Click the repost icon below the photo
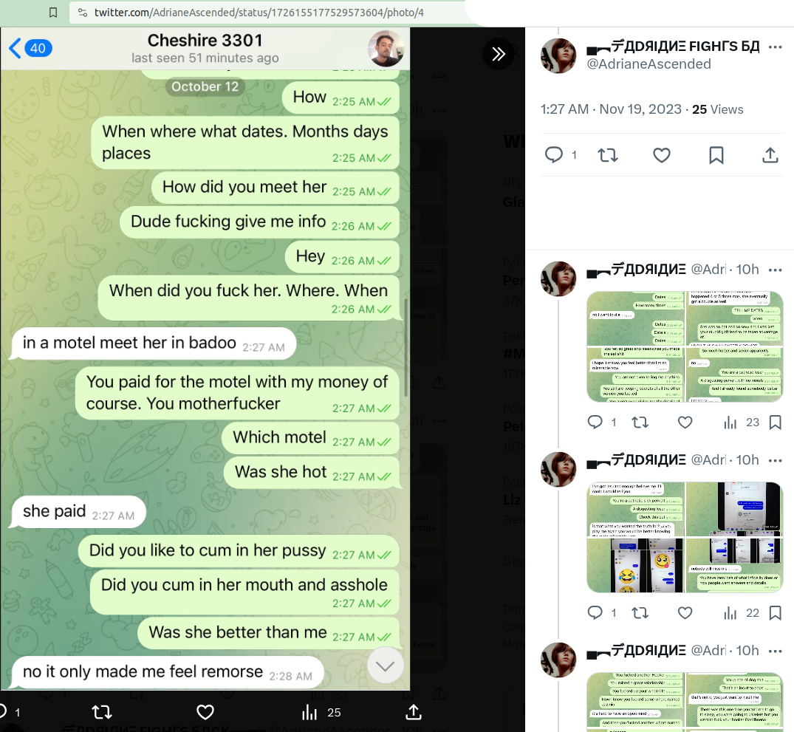The height and width of the screenshot is (732, 794). tap(102, 713)
